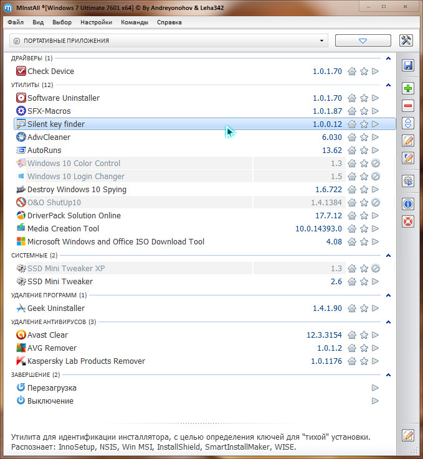Viewport: 423px width, 459px height.
Task: Click the MInstAll logo in title bar
Action: click(x=8, y=7)
